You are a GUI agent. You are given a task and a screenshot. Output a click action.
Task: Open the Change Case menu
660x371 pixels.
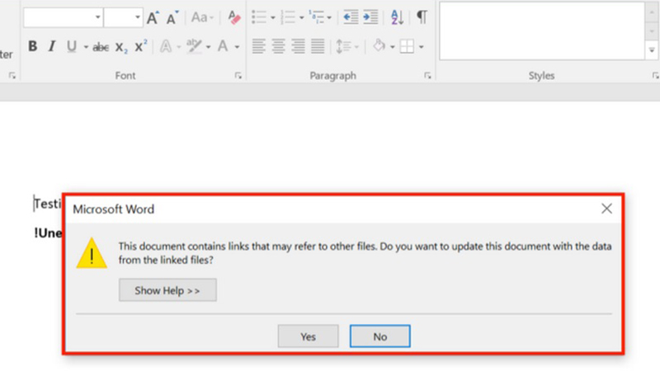[x=202, y=17]
